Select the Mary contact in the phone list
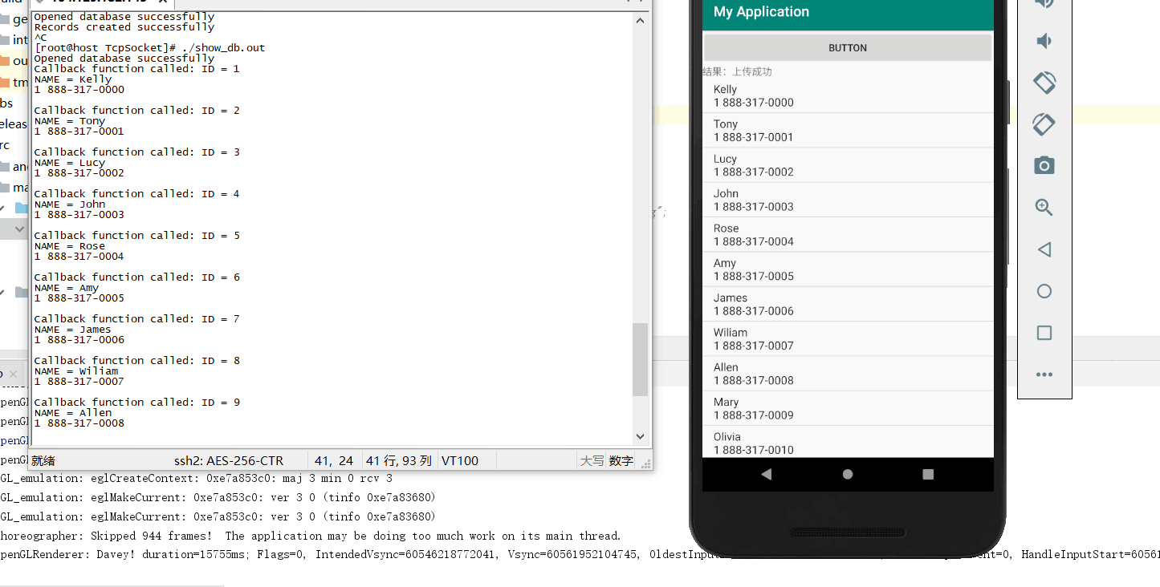 tap(848, 408)
